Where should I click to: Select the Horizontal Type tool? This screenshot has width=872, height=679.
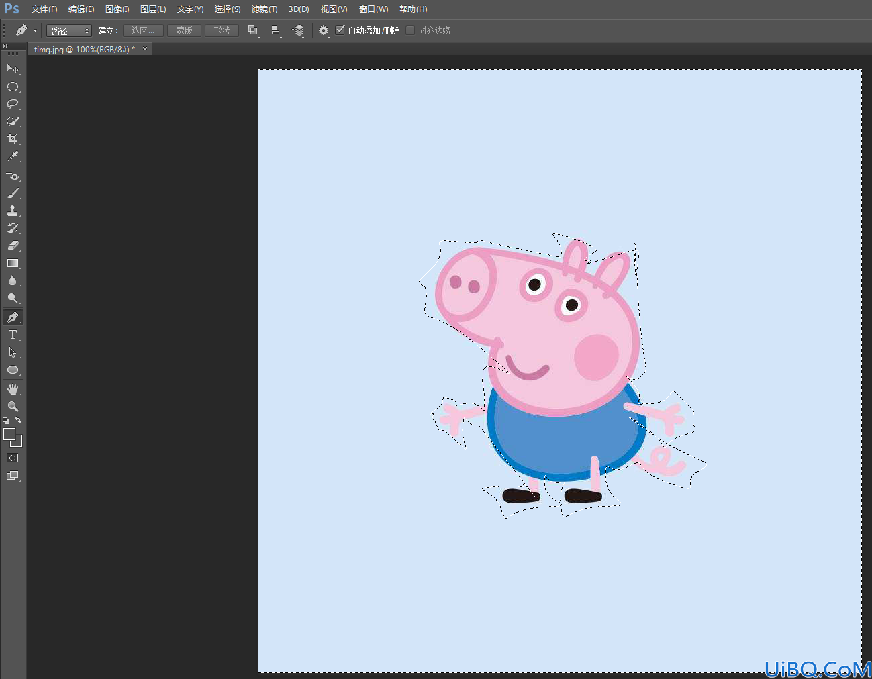(x=13, y=335)
